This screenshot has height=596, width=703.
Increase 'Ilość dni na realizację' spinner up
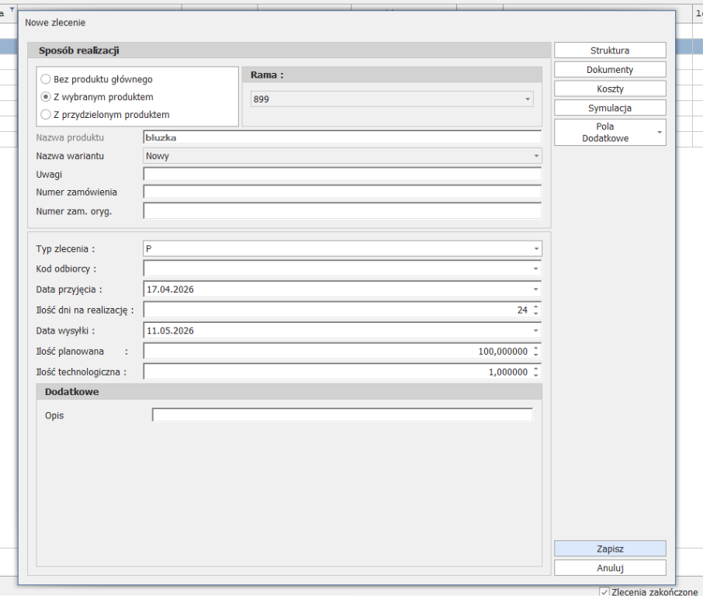point(535,307)
